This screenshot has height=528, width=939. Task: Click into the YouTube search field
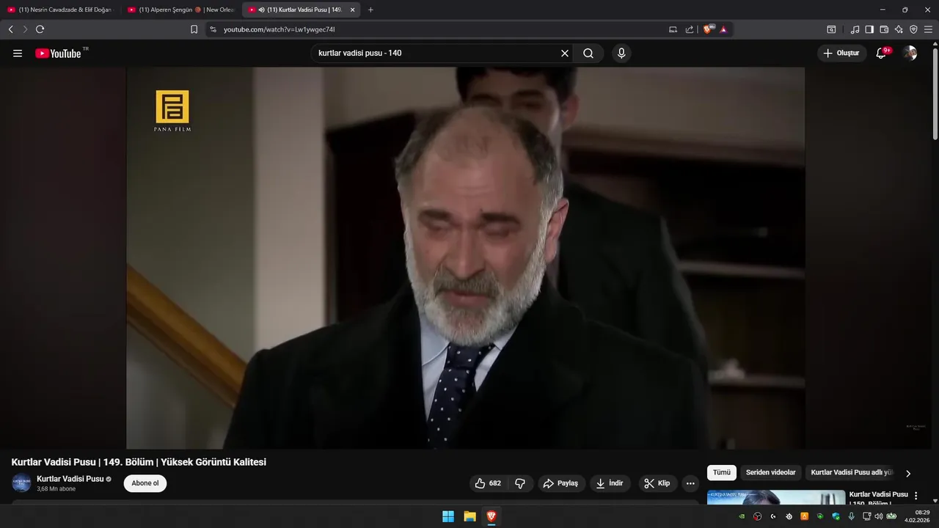pos(436,54)
